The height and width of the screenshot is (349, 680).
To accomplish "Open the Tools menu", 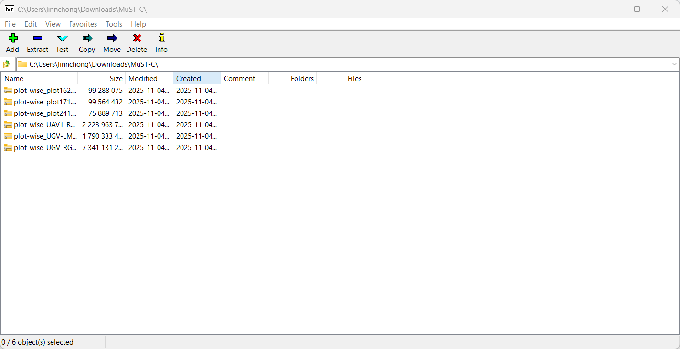I will coord(114,24).
